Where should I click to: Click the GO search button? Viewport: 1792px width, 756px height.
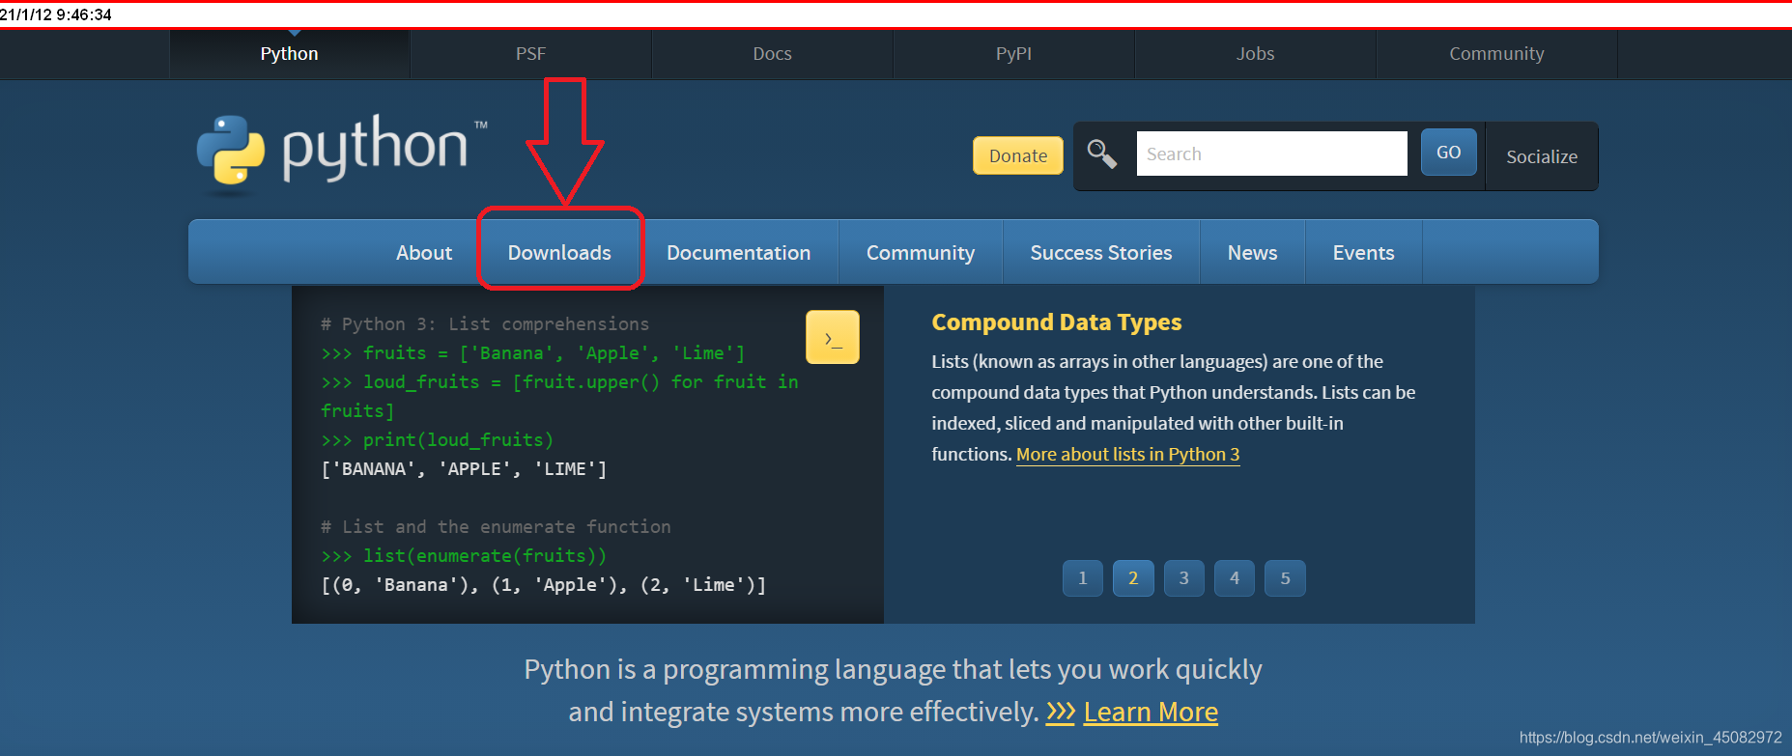(1448, 152)
